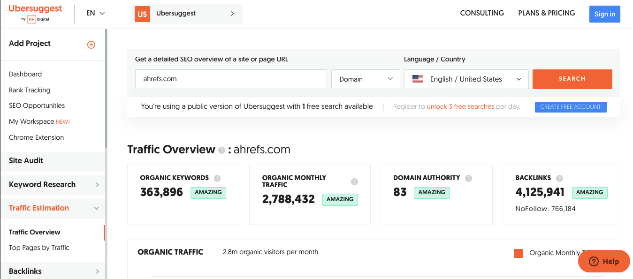Click the 2,788,432 traffic value
This screenshot has width=633, height=279.
pyautogui.click(x=289, y=199)
